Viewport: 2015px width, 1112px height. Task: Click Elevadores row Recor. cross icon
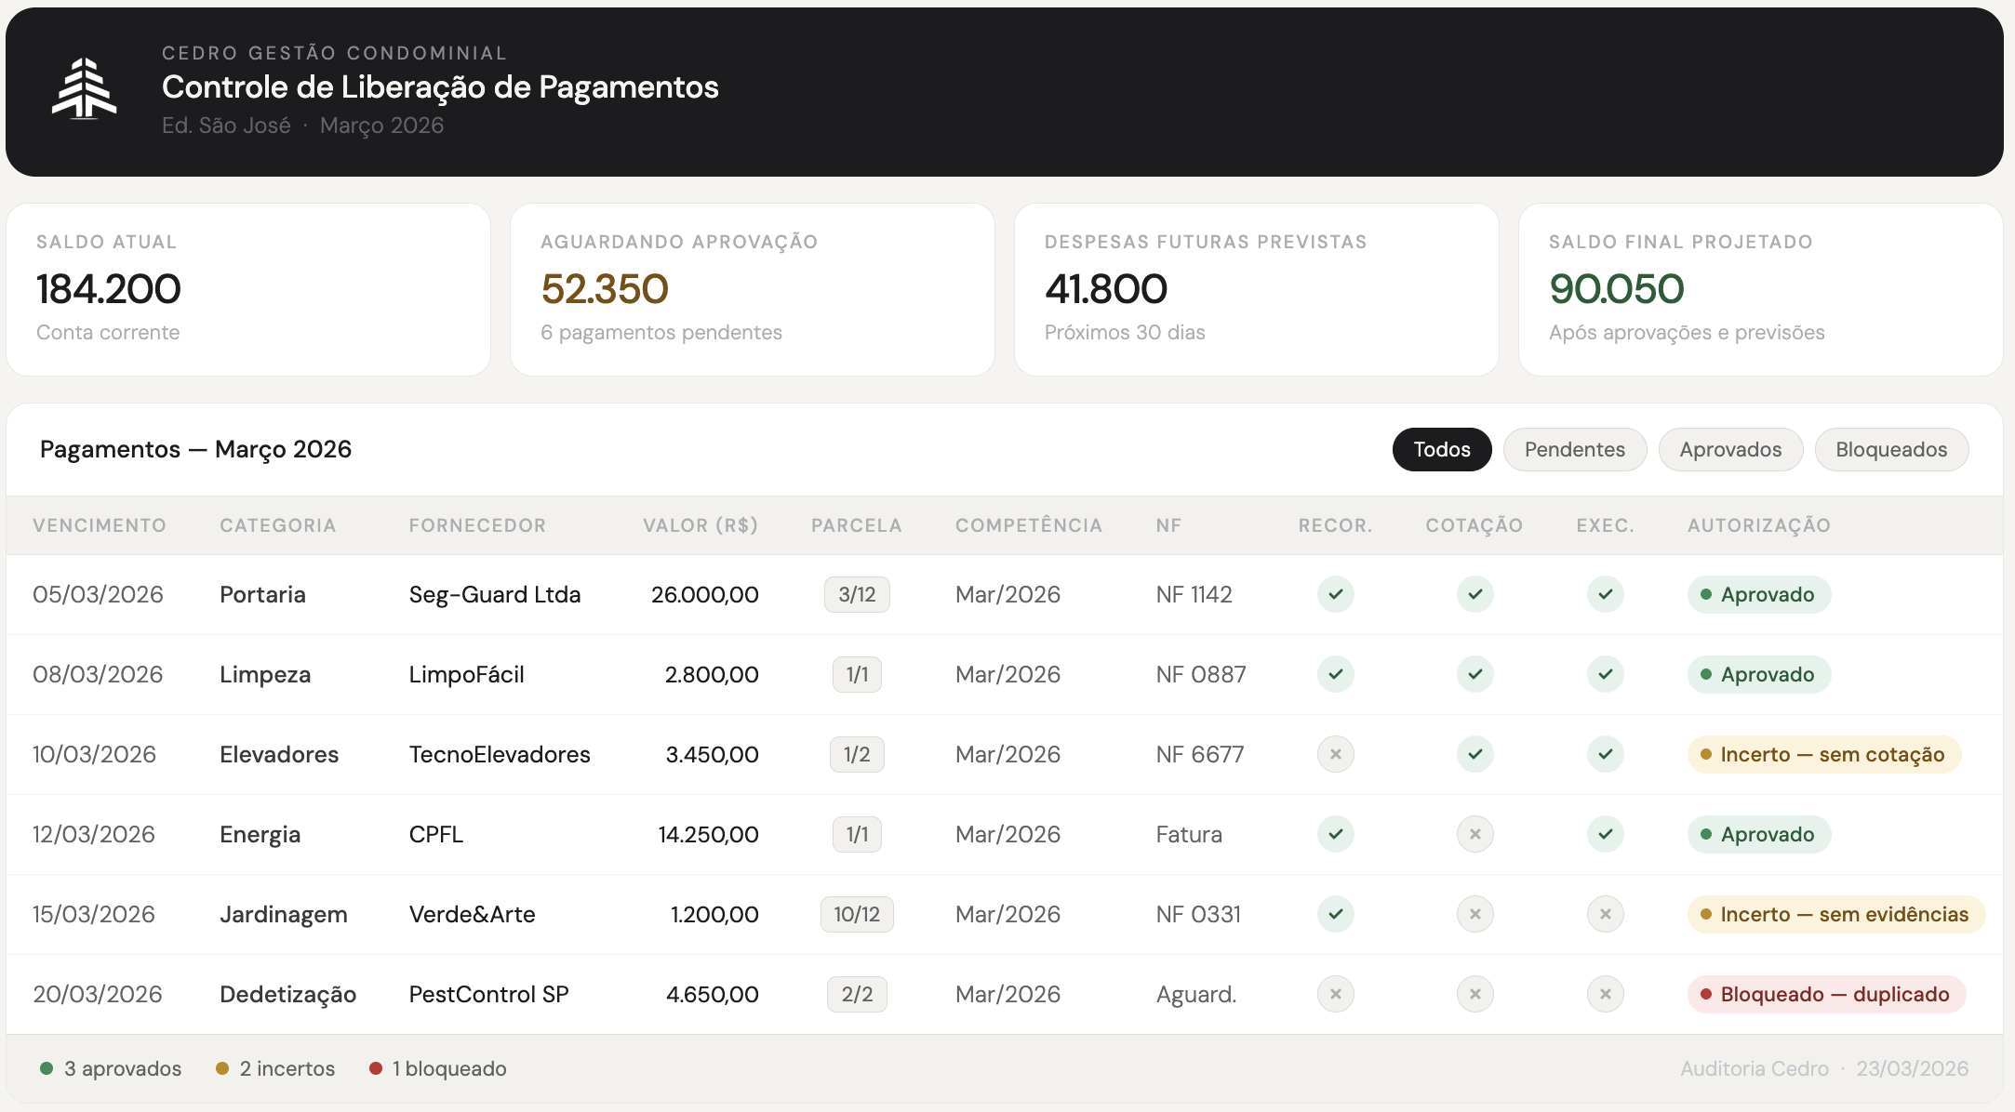(x=1335, y=754)
